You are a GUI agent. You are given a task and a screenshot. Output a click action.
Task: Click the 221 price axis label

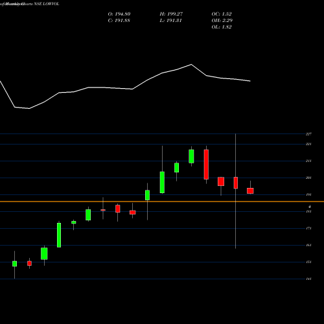(308, 144)
